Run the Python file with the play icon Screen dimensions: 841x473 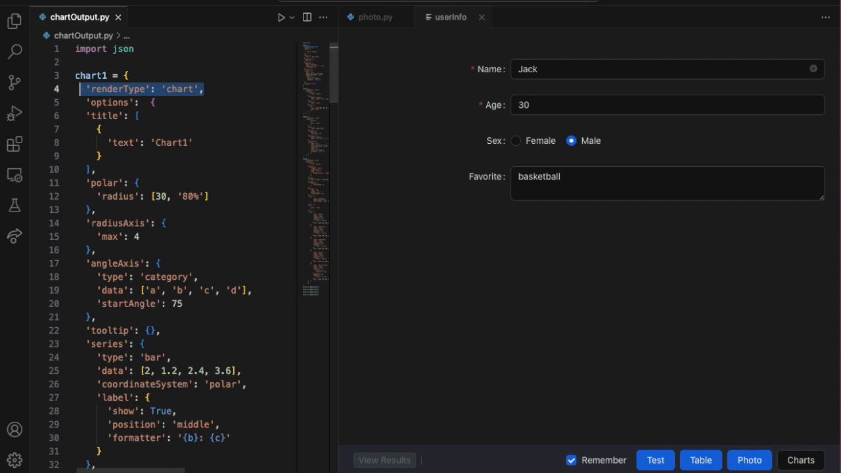pos(281,17)
